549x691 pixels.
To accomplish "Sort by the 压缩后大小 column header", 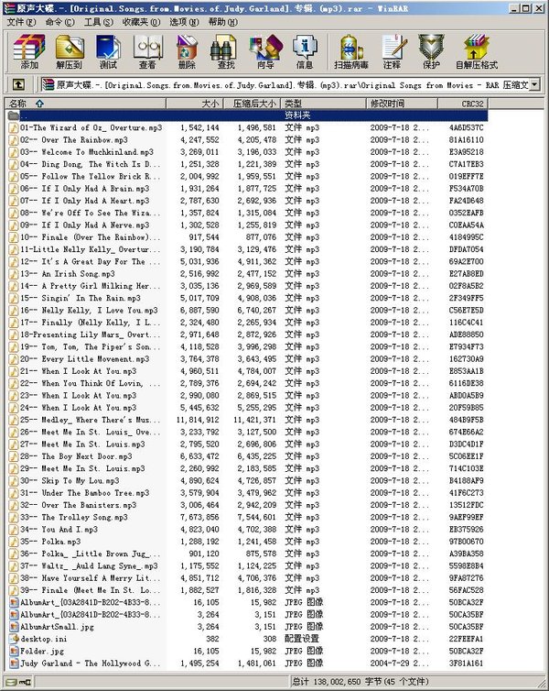I will pyautogui.click(x=252, y=104).
